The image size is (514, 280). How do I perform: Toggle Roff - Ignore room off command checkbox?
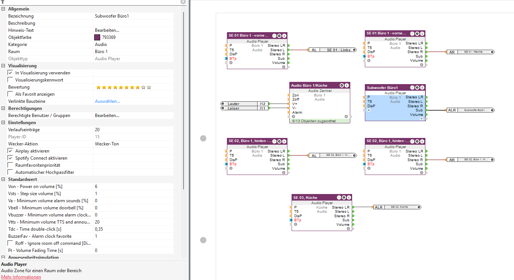pyautogui.click(x=10, y=243)
